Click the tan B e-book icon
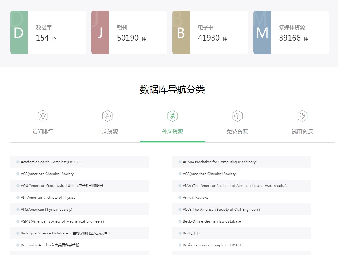This screenshot has width=338, height=255. point(181,32)
